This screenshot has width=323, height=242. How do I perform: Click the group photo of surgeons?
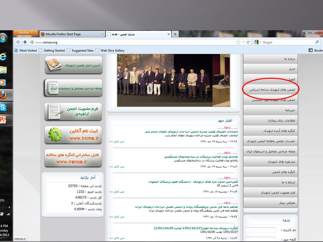(174, 80)
